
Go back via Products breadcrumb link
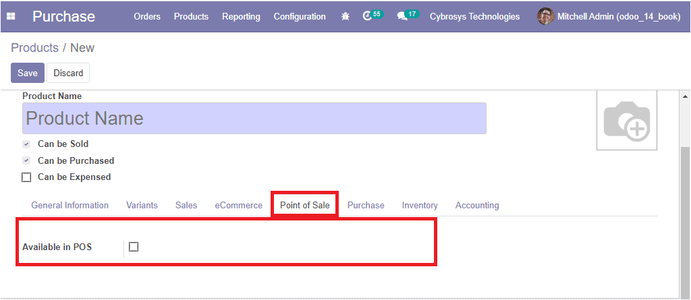tap(35, 48)
